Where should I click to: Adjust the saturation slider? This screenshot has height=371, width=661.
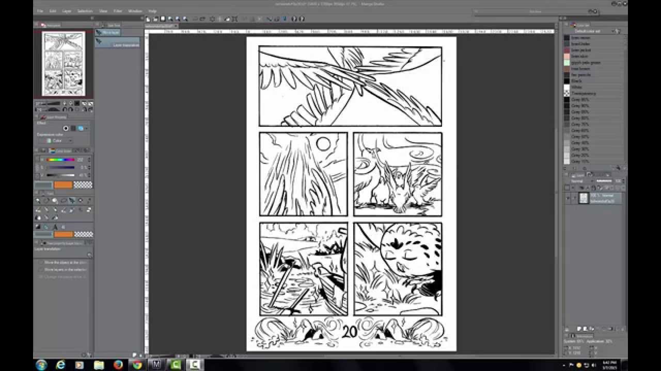60,167
